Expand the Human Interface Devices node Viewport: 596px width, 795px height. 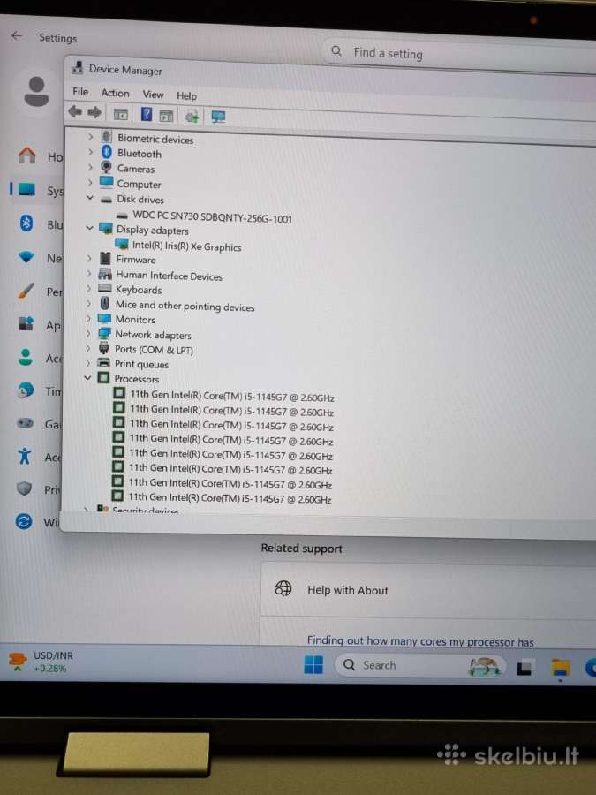pos(88,274)
